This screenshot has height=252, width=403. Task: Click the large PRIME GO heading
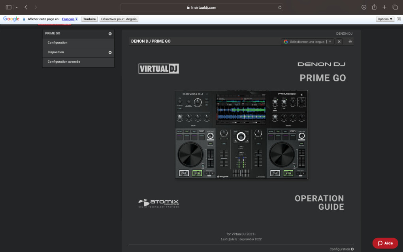point(323,78)
